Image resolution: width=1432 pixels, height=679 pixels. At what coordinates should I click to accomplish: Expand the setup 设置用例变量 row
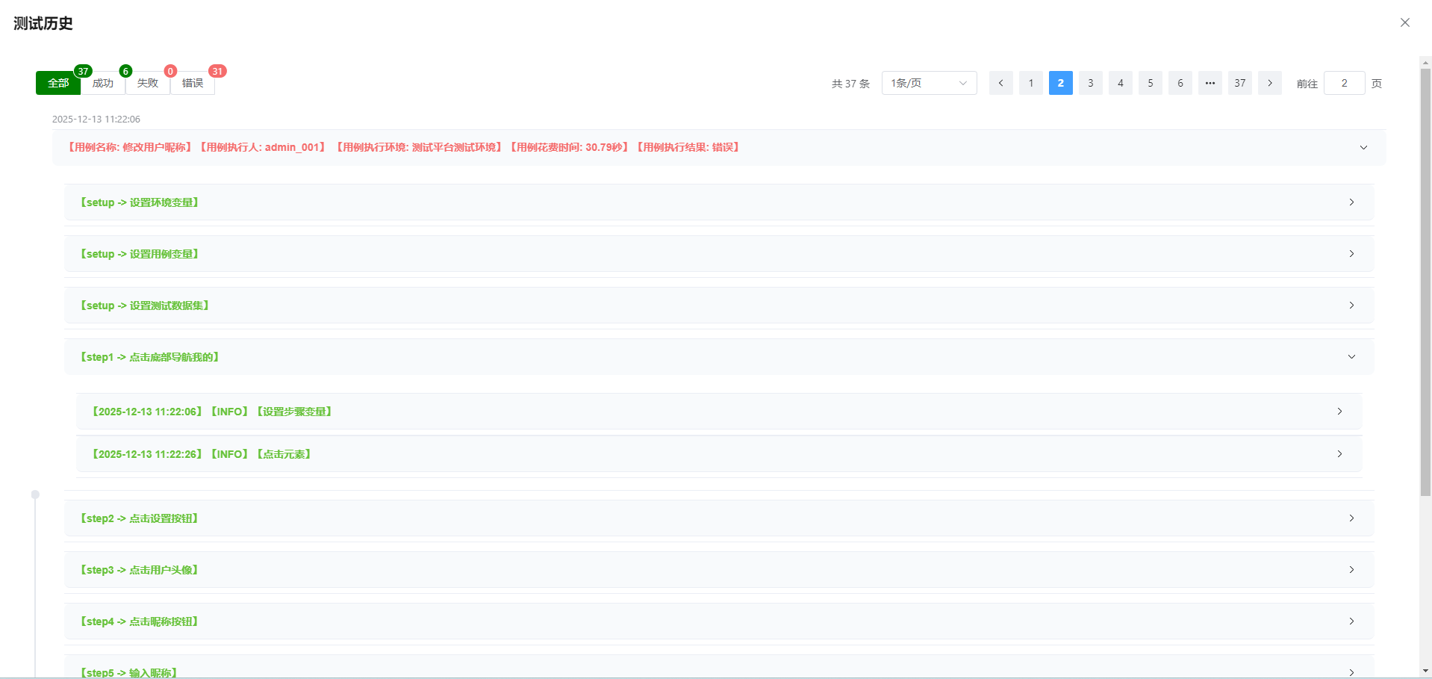1351,254
